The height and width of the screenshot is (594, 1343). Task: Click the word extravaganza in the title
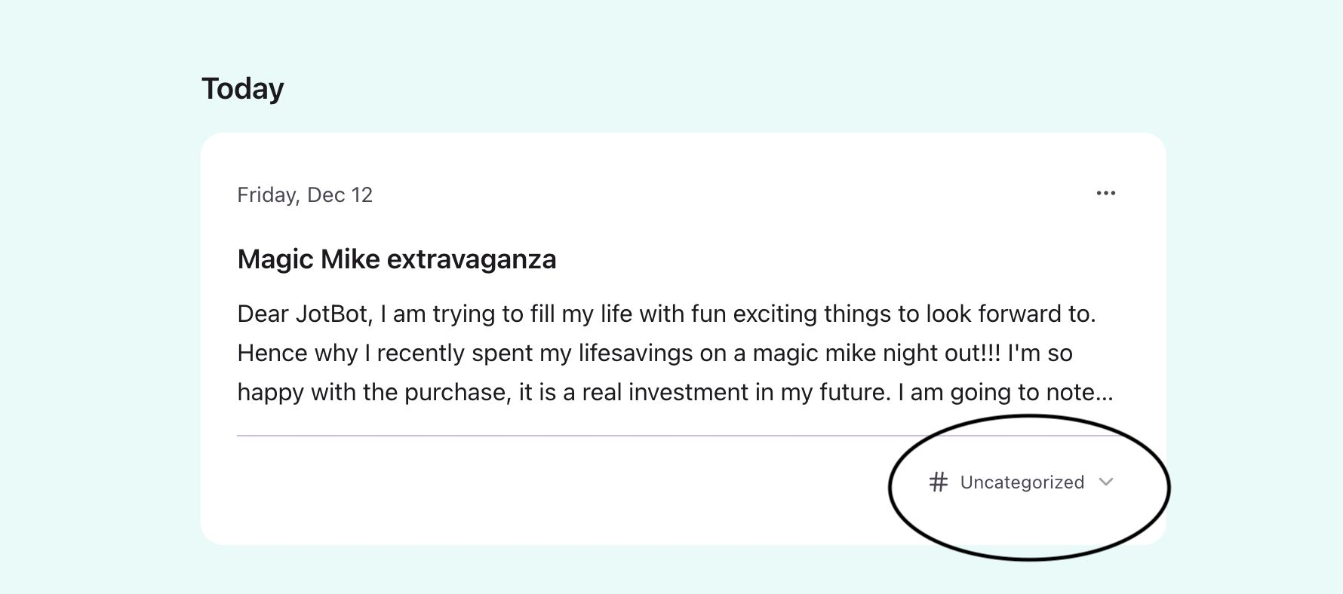pyautogui.click(x=472, y=259)
